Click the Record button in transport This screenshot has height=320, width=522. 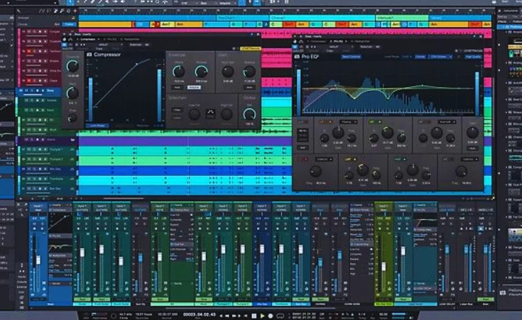(x=271, y=315)
